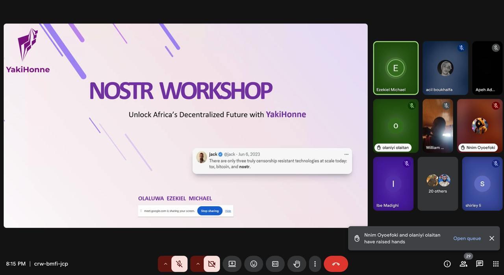
Task: Leave the call with red hang-up button
Action: coord(336,264)
